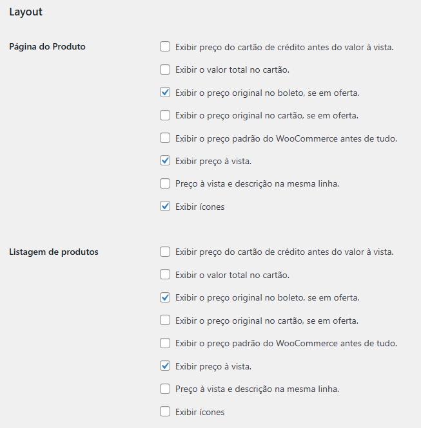Enable 'Exibir ícones' under Listagem de produtos
Screen dimensions: 421x428
pyautogui.click(x=165, y=412)
